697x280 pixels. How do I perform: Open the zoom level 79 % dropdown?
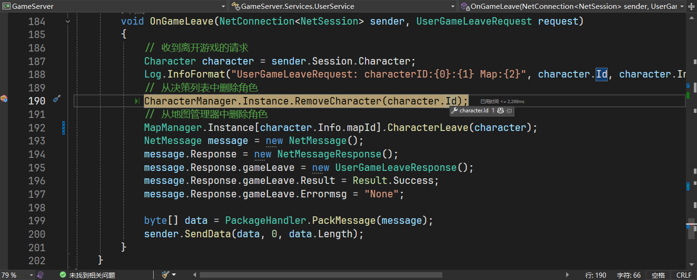tap(31, 275)
